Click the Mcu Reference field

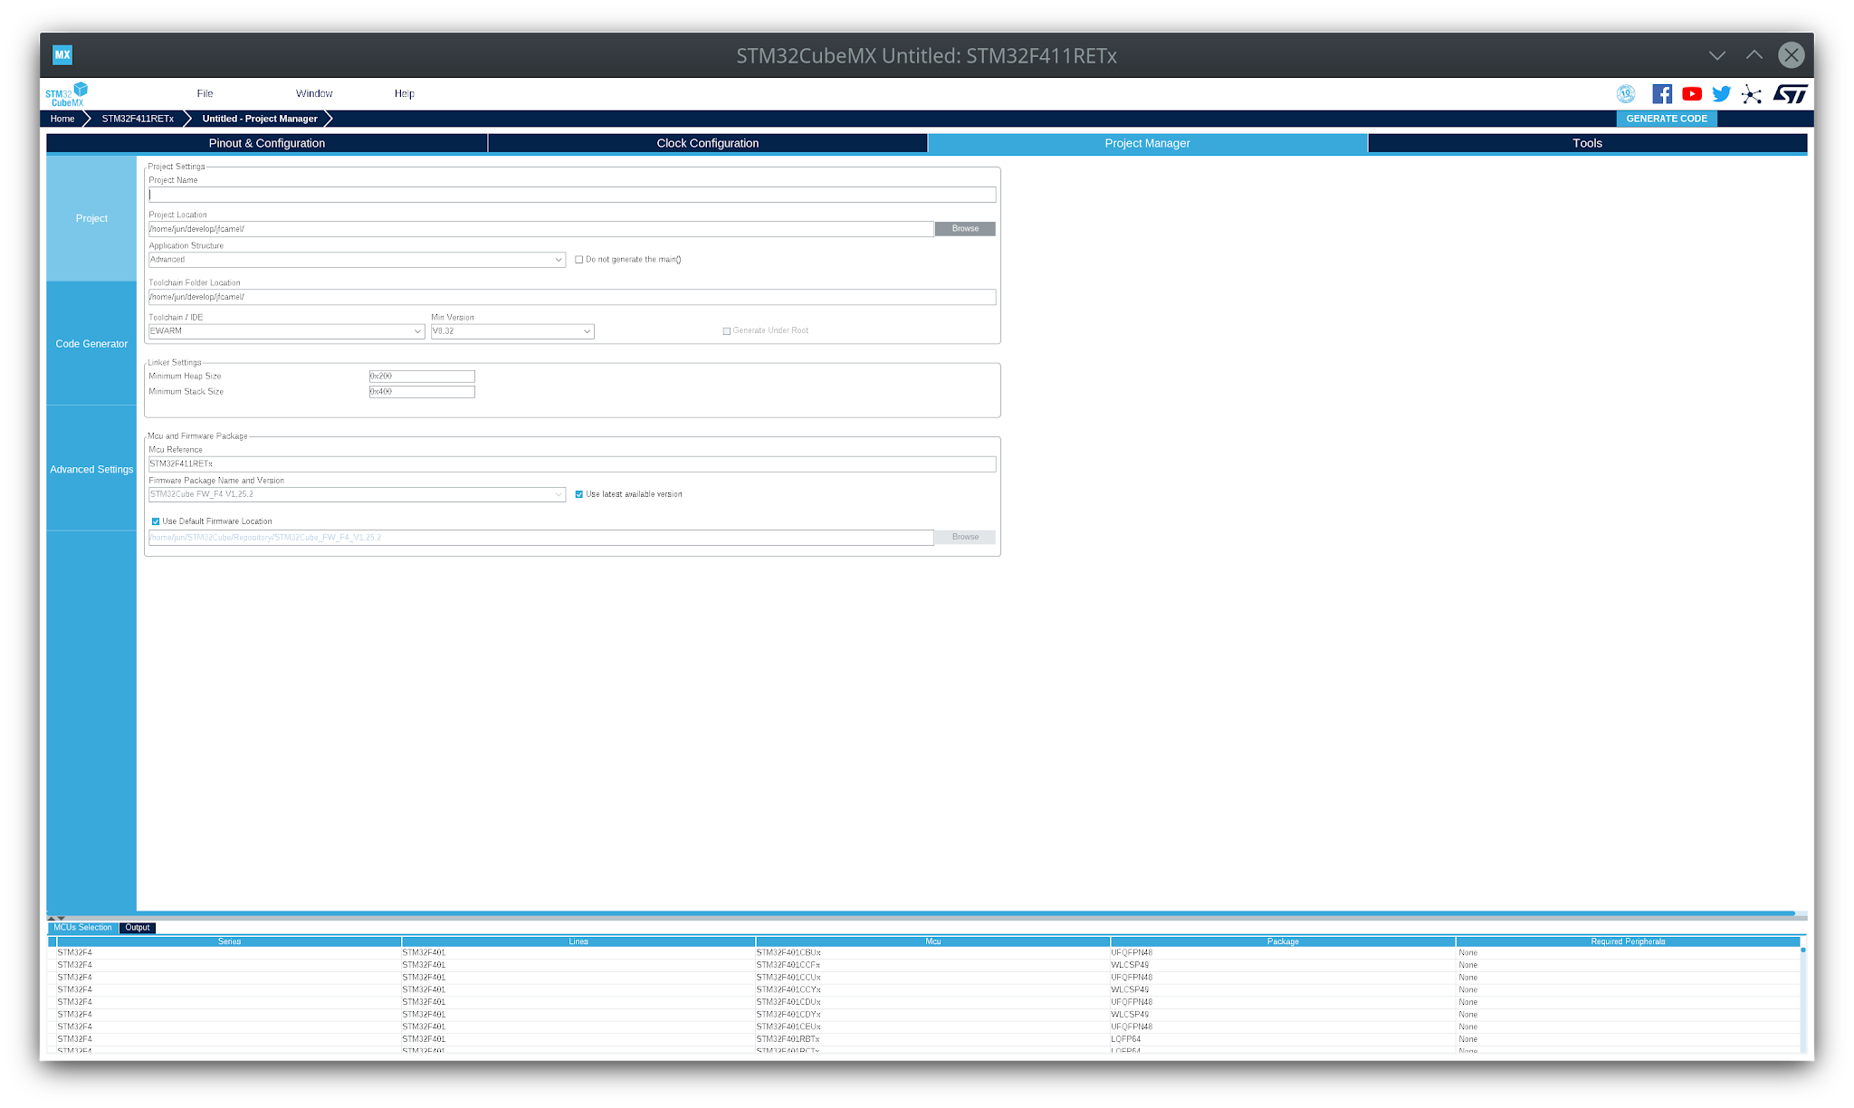click(572, 463)
